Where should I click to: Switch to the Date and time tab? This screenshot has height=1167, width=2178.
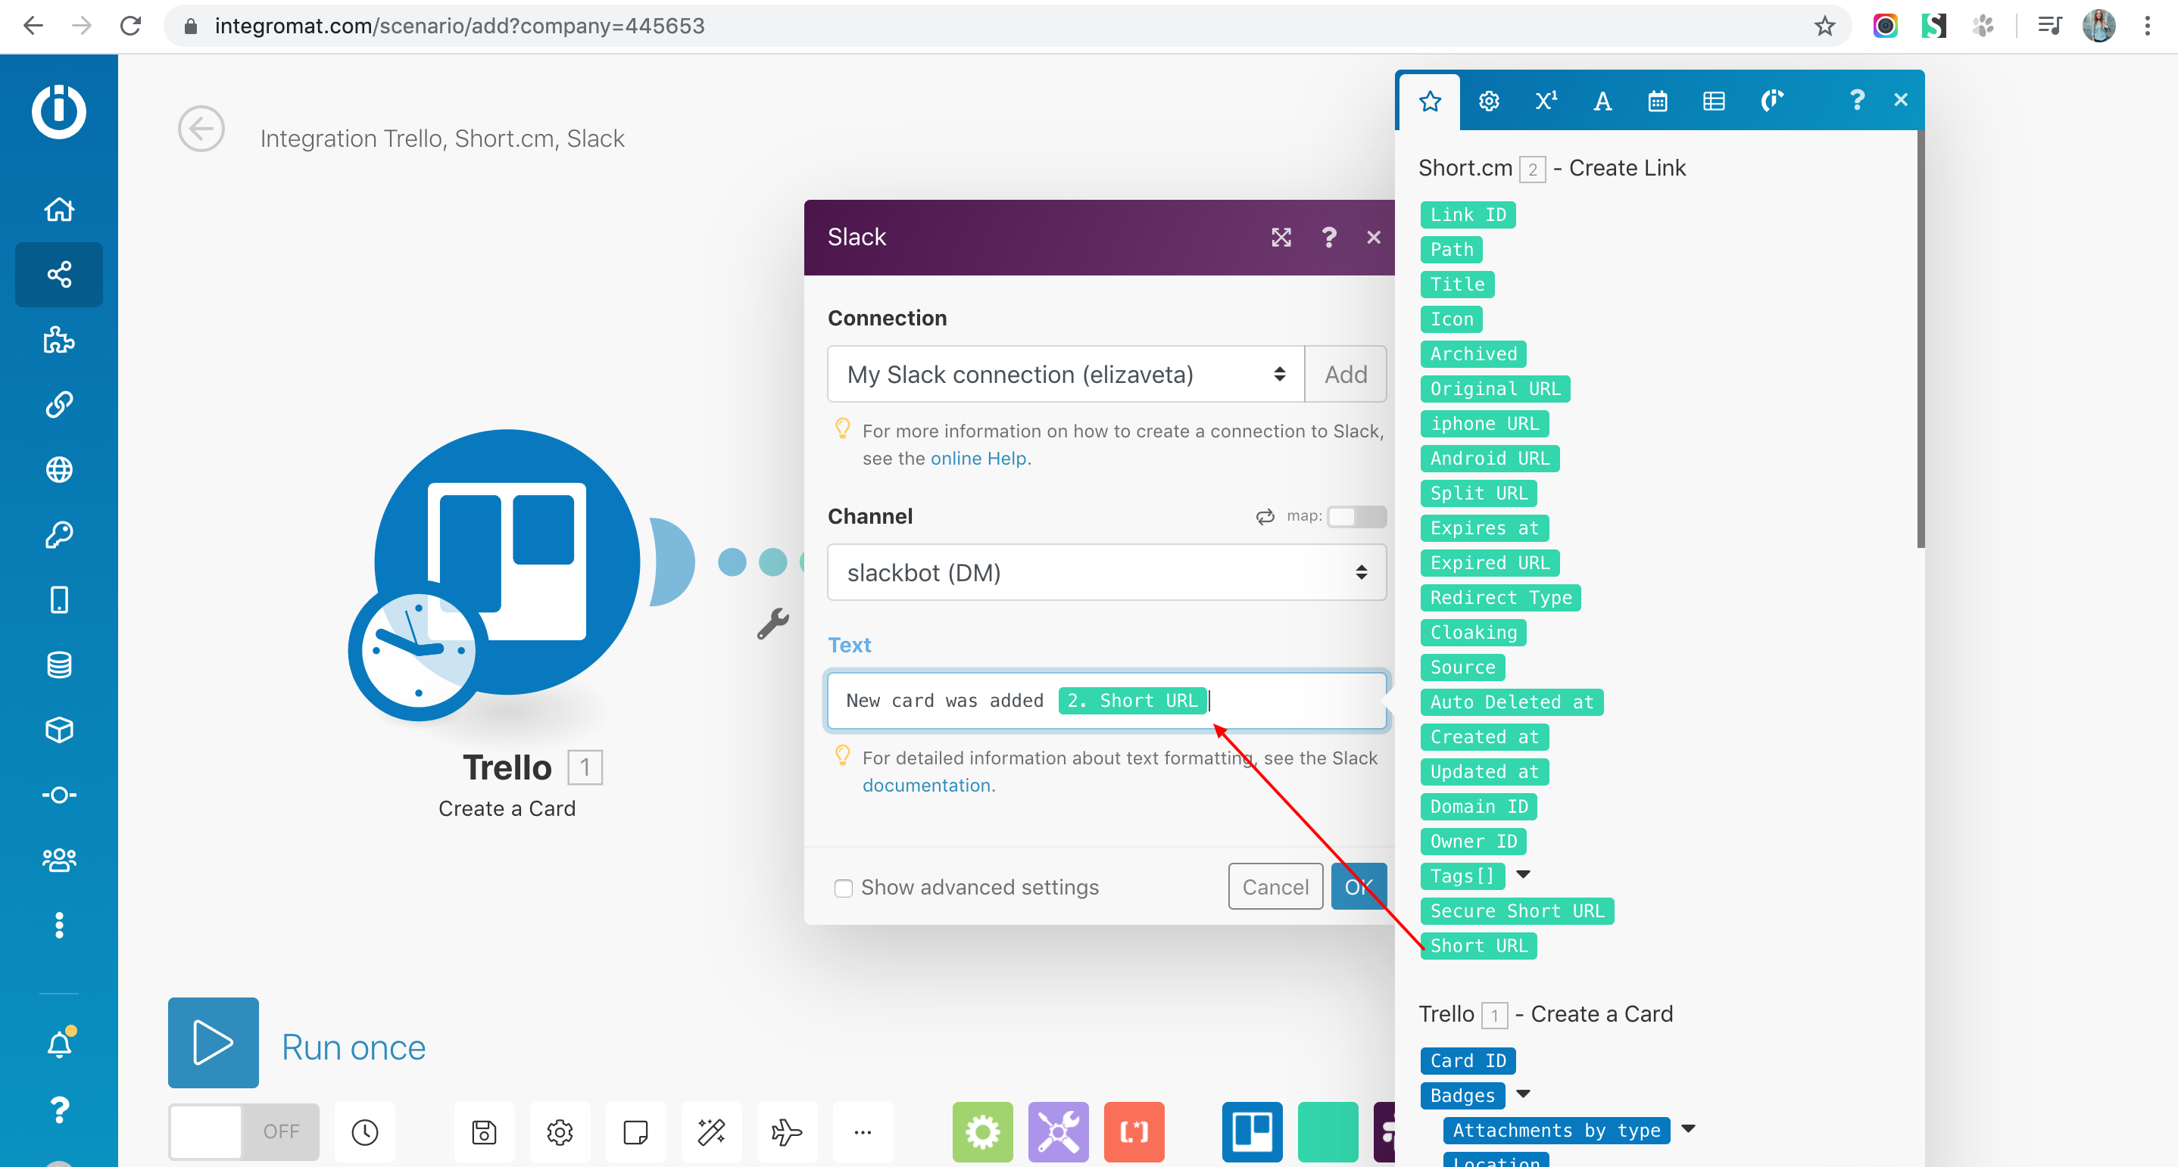(x=1657, y=101)
